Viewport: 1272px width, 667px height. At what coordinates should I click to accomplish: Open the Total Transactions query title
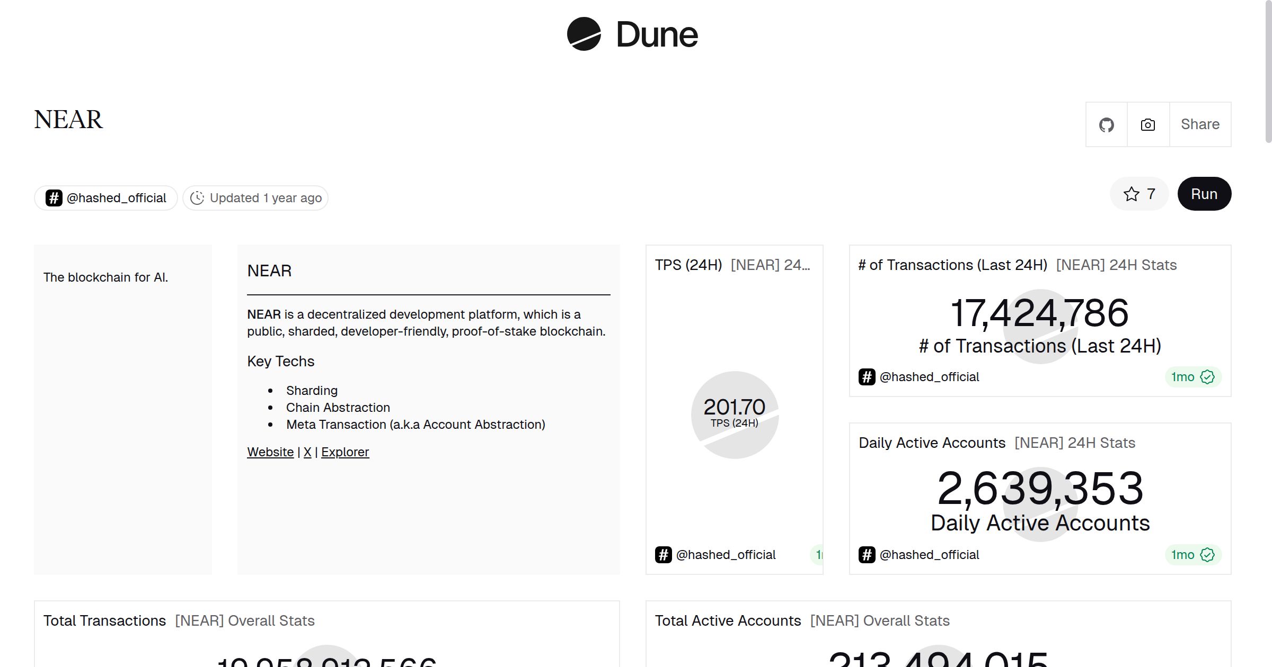(x=105, y=621)
